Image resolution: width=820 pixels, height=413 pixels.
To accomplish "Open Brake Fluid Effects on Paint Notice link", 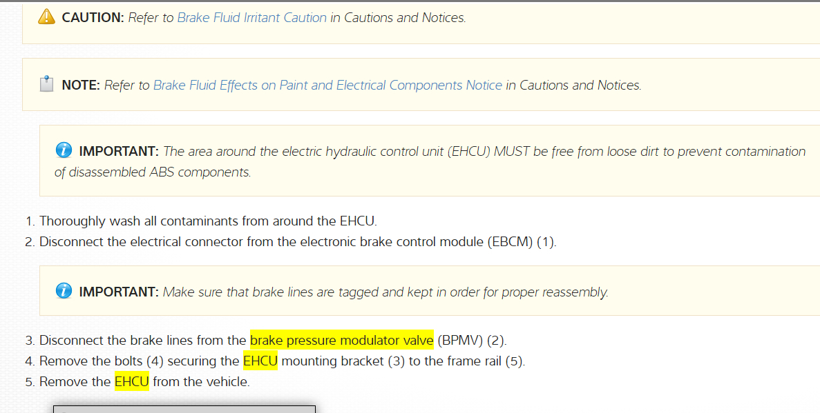I will pos(327,85).
